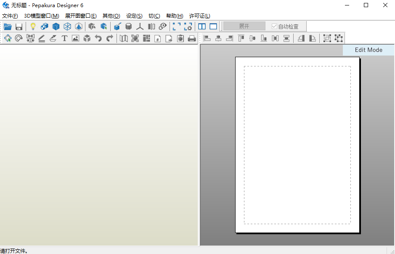Select the rotate tool icon
395x254 pixels.
click(19, 38)
